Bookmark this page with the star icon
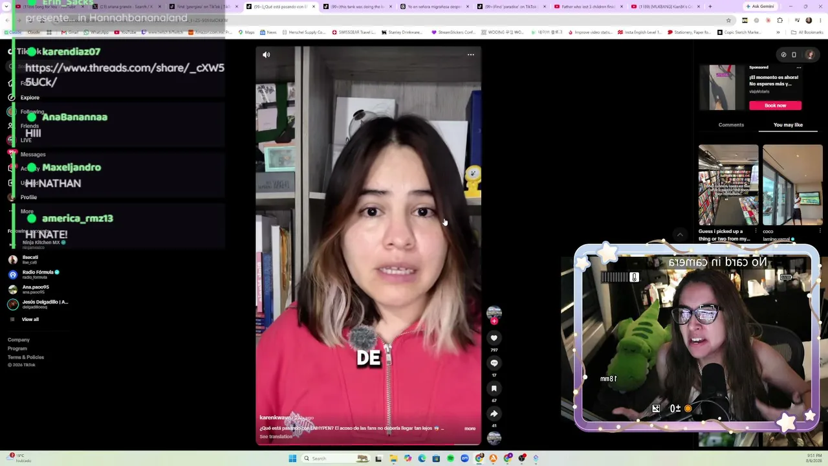The height and width of the screenshot is (466, 828). tap(728, 21)
